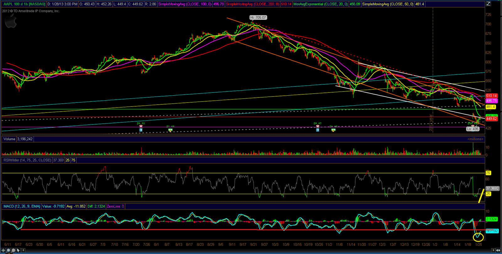
Task: Click the RSI 37.369 header value
Action: pos(58,160)
